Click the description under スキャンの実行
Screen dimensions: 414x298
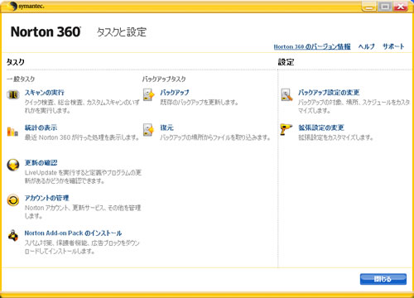click(82, 107)
